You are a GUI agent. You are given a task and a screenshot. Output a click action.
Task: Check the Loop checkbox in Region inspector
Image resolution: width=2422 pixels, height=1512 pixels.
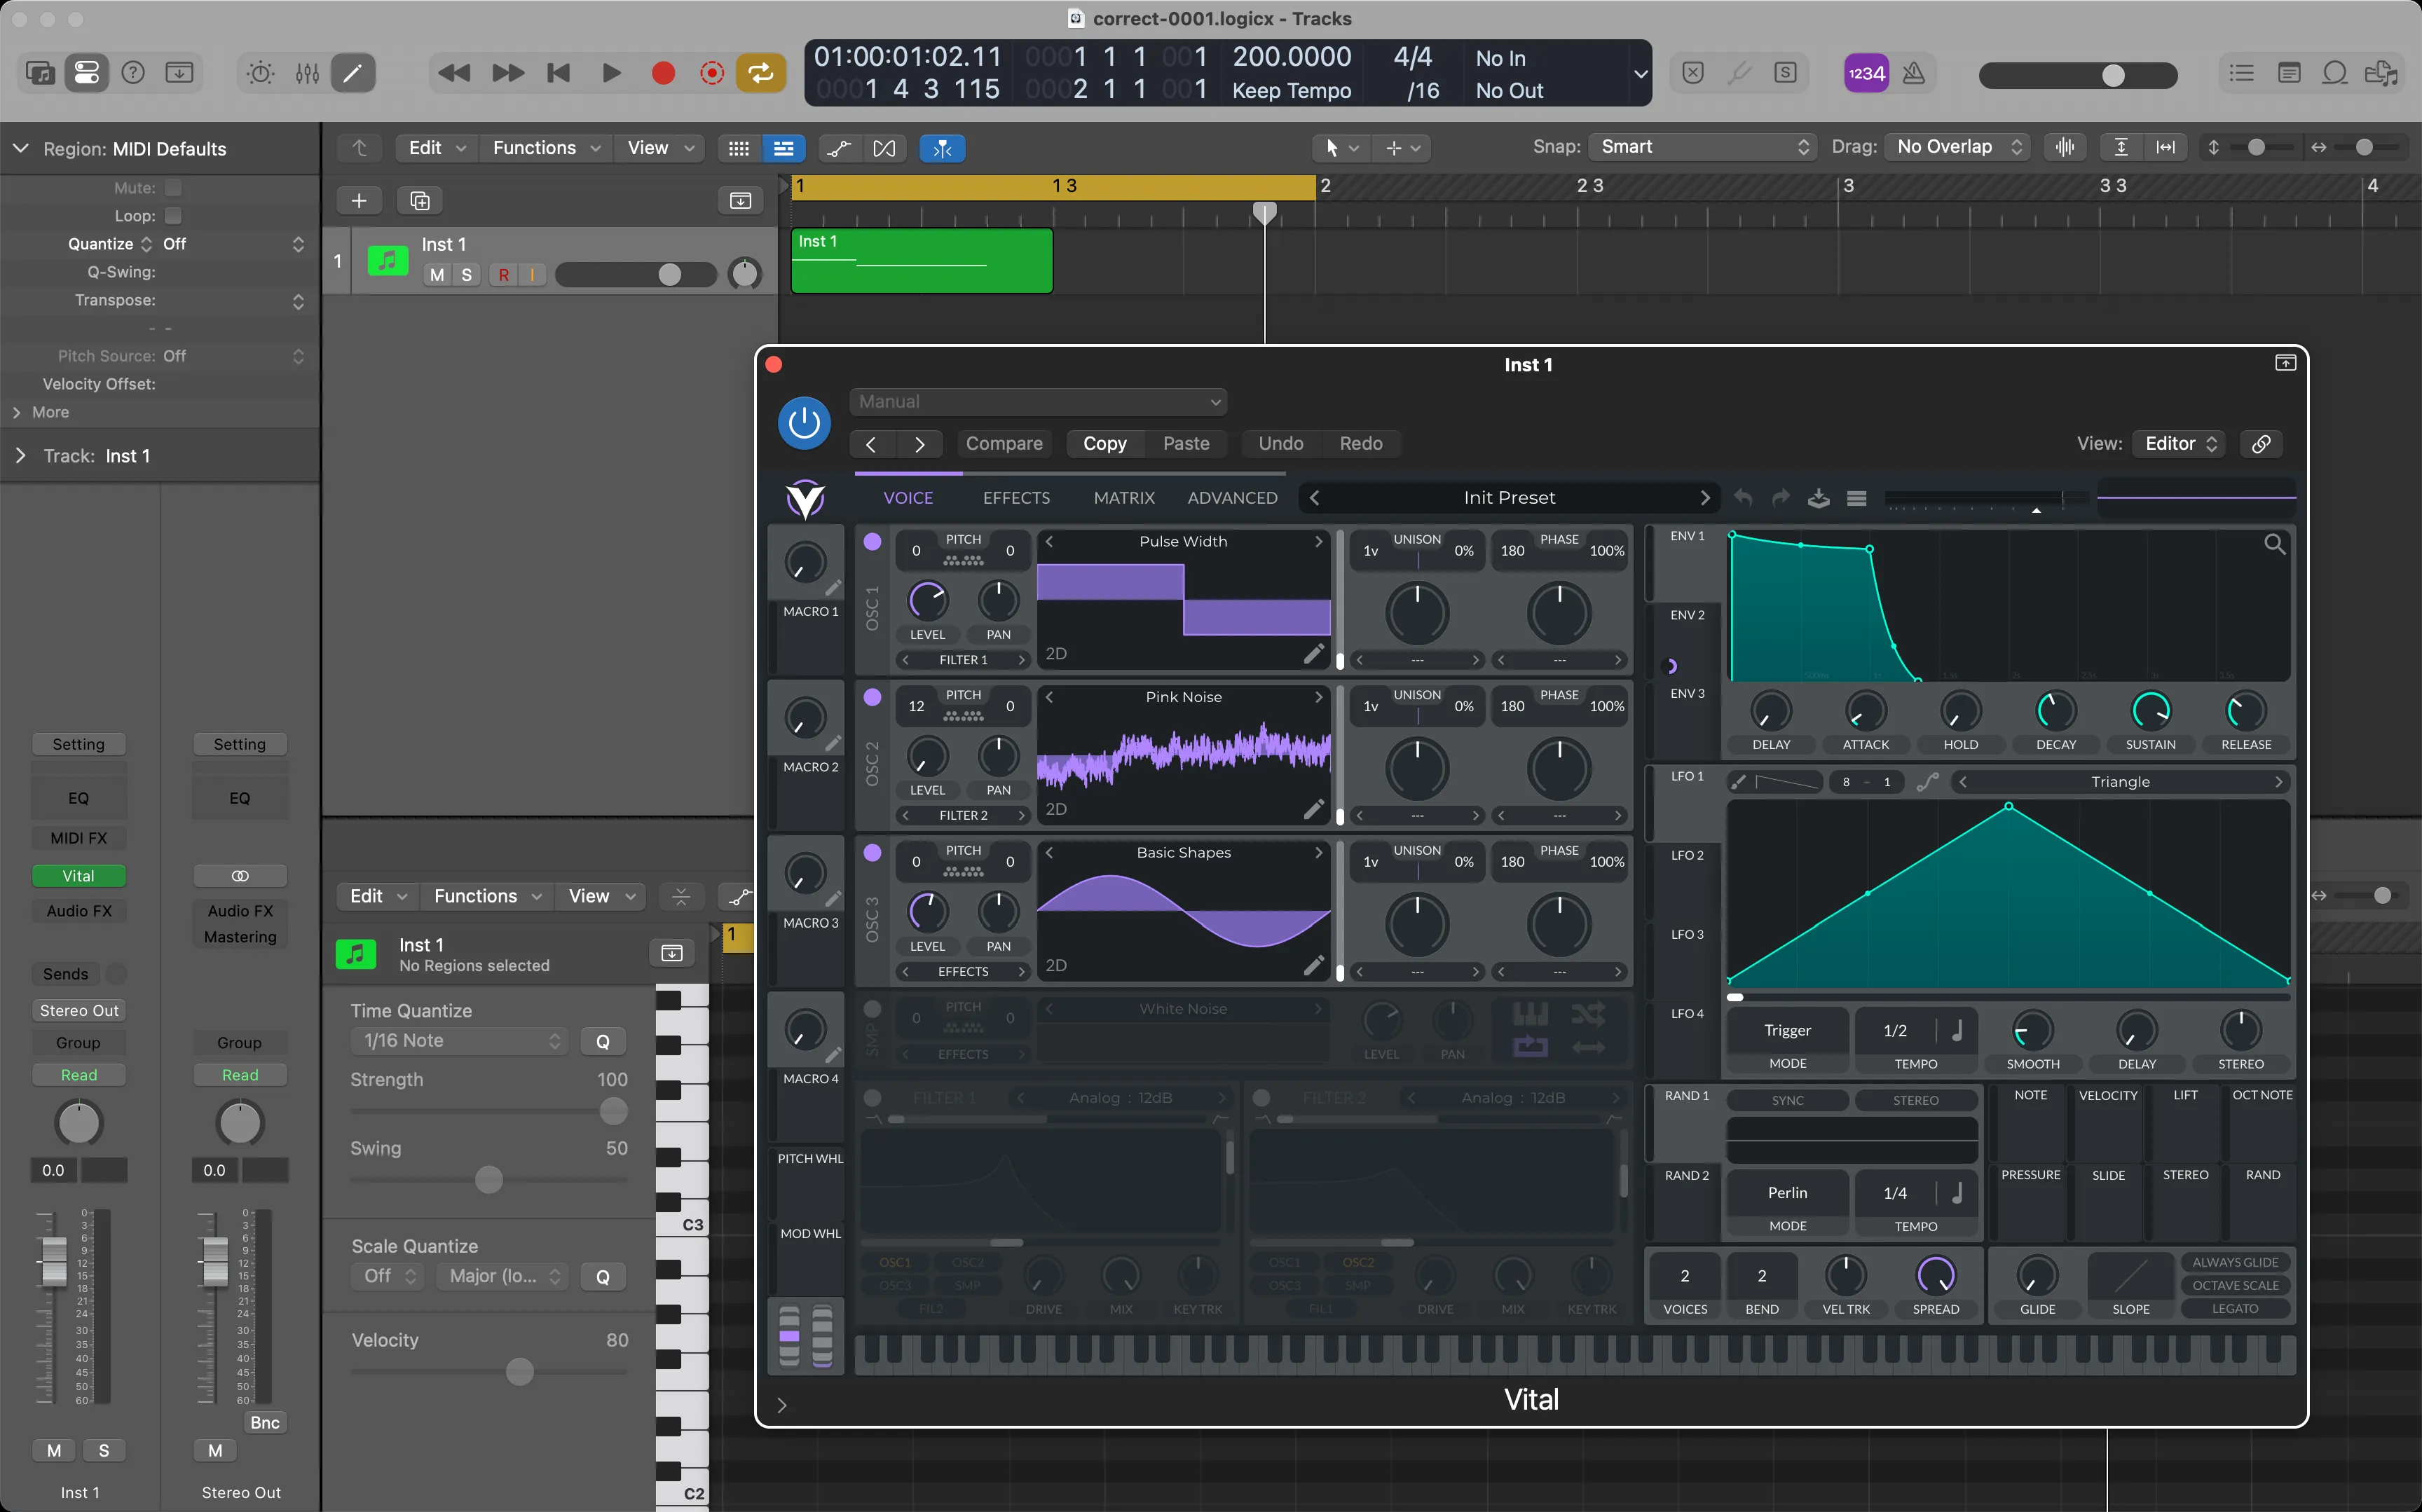(174, 216)
